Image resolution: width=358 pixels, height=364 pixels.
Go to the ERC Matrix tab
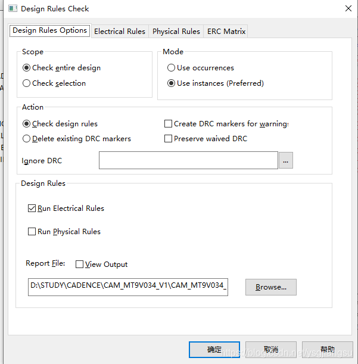point(226,31)
